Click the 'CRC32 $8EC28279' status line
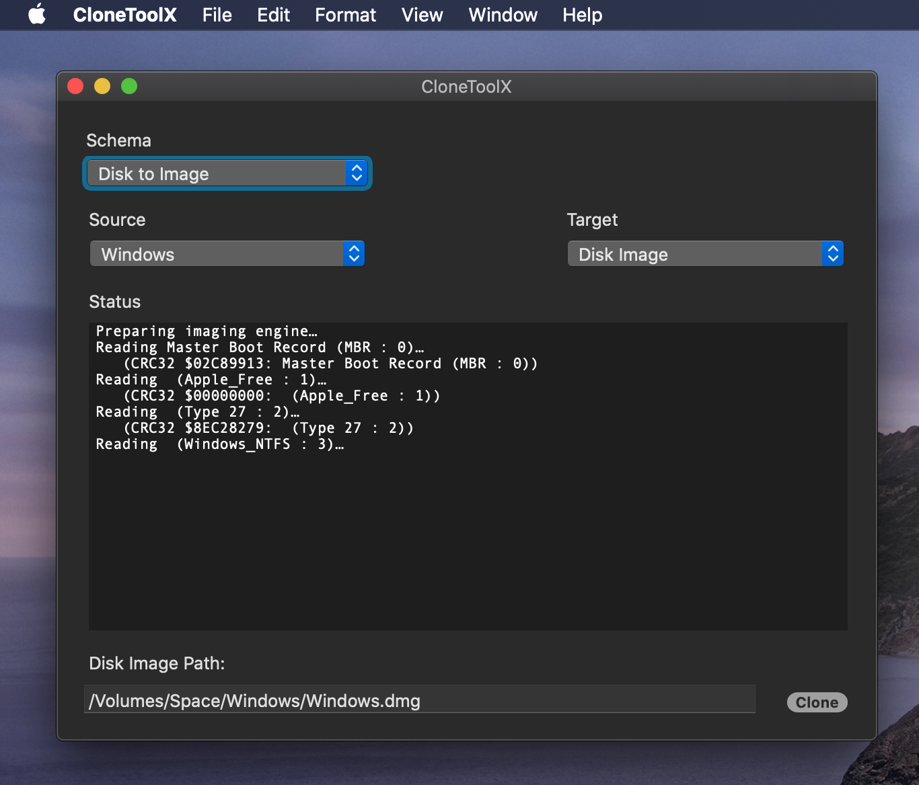The height and width of the screenshot is (785, 919). [x=268, y=428]
